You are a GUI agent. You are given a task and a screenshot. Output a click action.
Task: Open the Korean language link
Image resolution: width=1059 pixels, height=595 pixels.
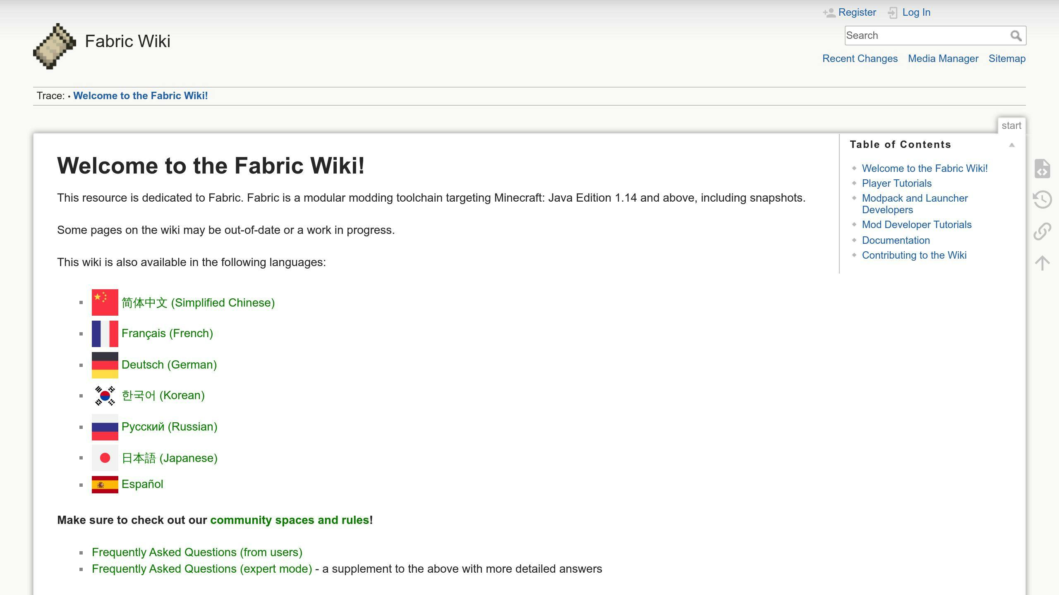click(x=163, y=395)
